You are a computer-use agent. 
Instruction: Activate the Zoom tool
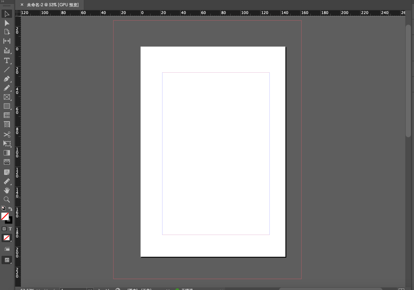[x=7, y=200]
